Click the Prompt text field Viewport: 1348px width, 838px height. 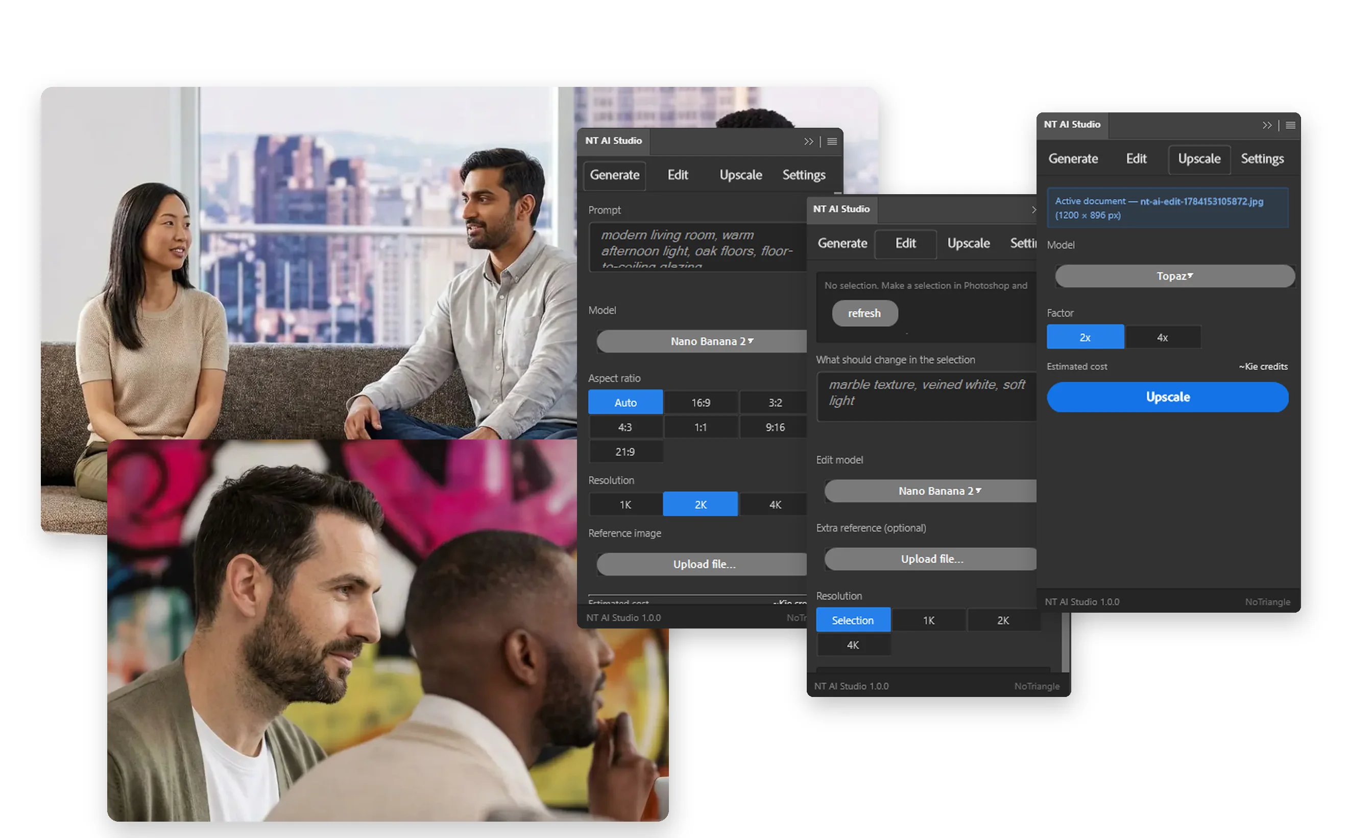698,247
